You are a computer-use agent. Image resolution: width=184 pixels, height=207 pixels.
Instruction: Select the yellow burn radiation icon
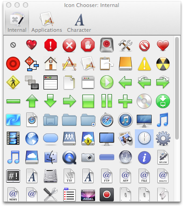click(163, 64)
